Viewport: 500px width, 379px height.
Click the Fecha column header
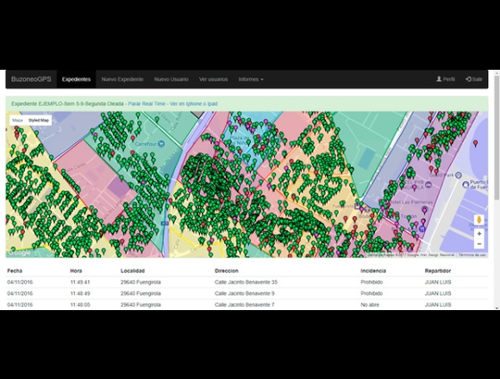point(15,270)
